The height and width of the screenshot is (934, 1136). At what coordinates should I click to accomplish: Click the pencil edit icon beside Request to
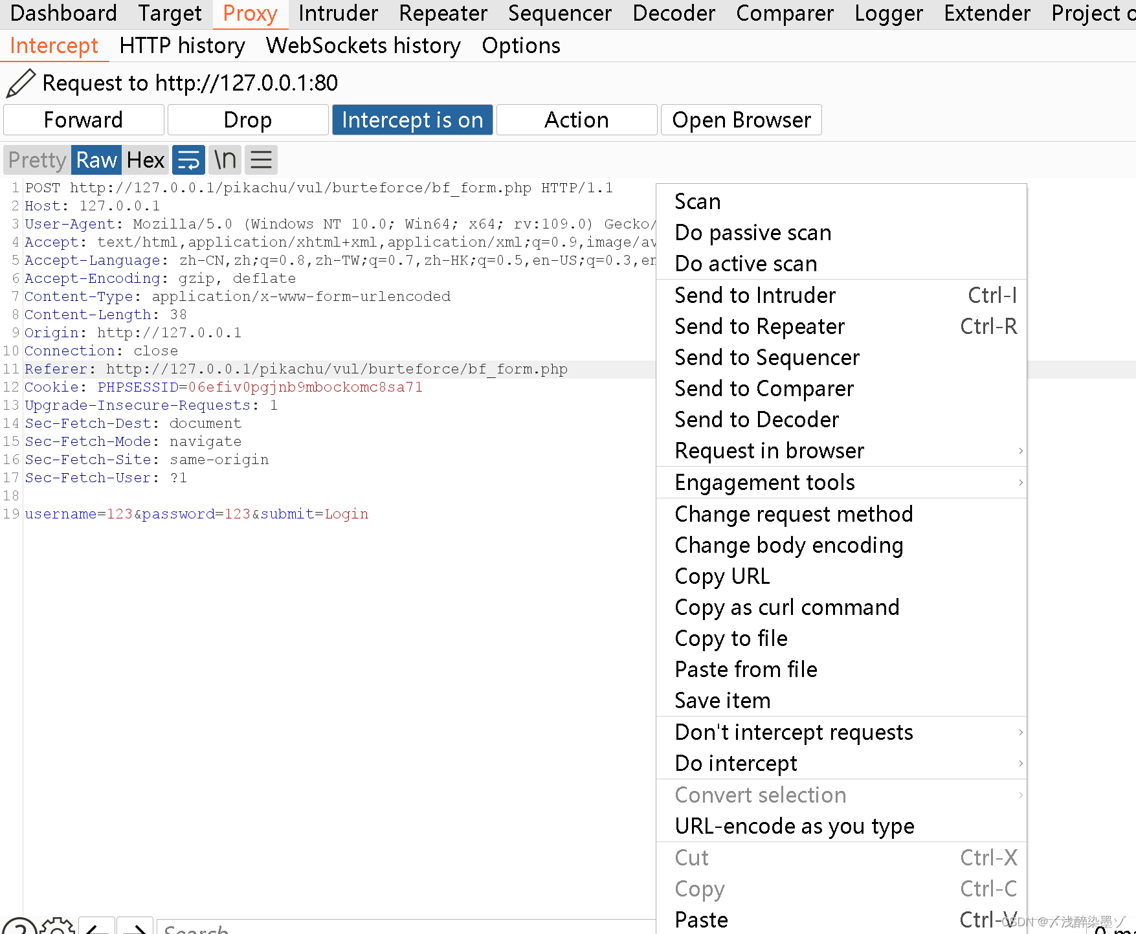tap(21, 83)
